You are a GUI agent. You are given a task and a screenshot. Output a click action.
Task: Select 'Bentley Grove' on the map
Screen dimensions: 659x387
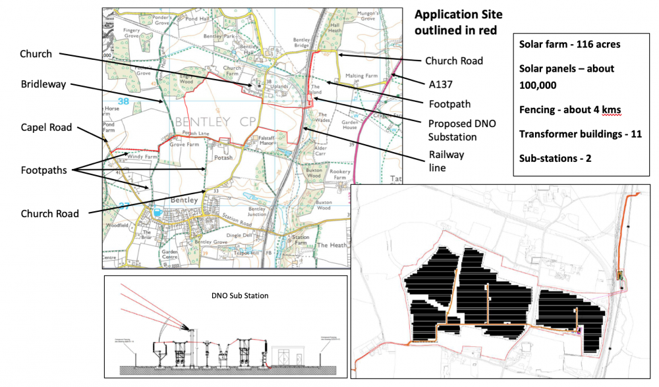pos(211,242)
